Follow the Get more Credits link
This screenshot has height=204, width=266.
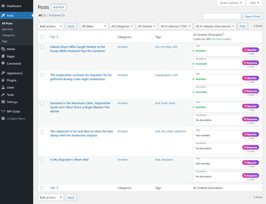point(221,39)
